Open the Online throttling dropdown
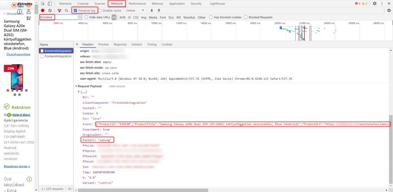393x192 pixels. coord(135,10)
